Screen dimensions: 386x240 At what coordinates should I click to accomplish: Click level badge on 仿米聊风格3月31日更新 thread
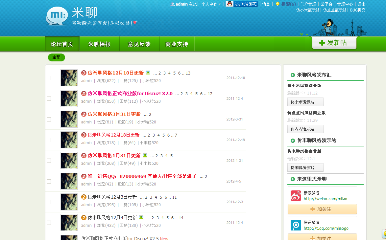[84, 114]
